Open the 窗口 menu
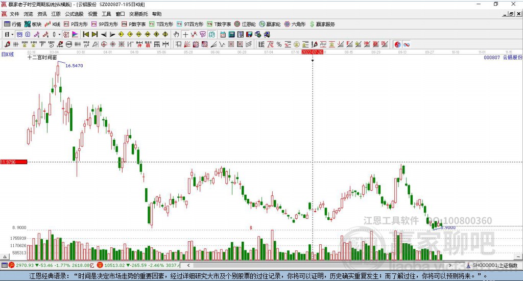 coord(120,14)
